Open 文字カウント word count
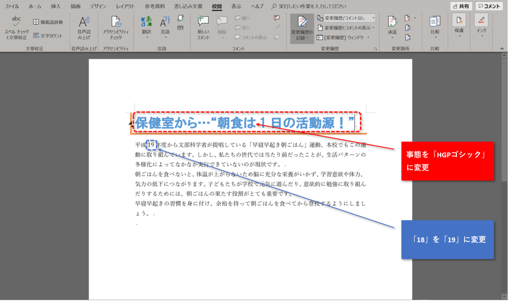The height and width of the screenshot is (301, 508). click(x=48, y=36)
